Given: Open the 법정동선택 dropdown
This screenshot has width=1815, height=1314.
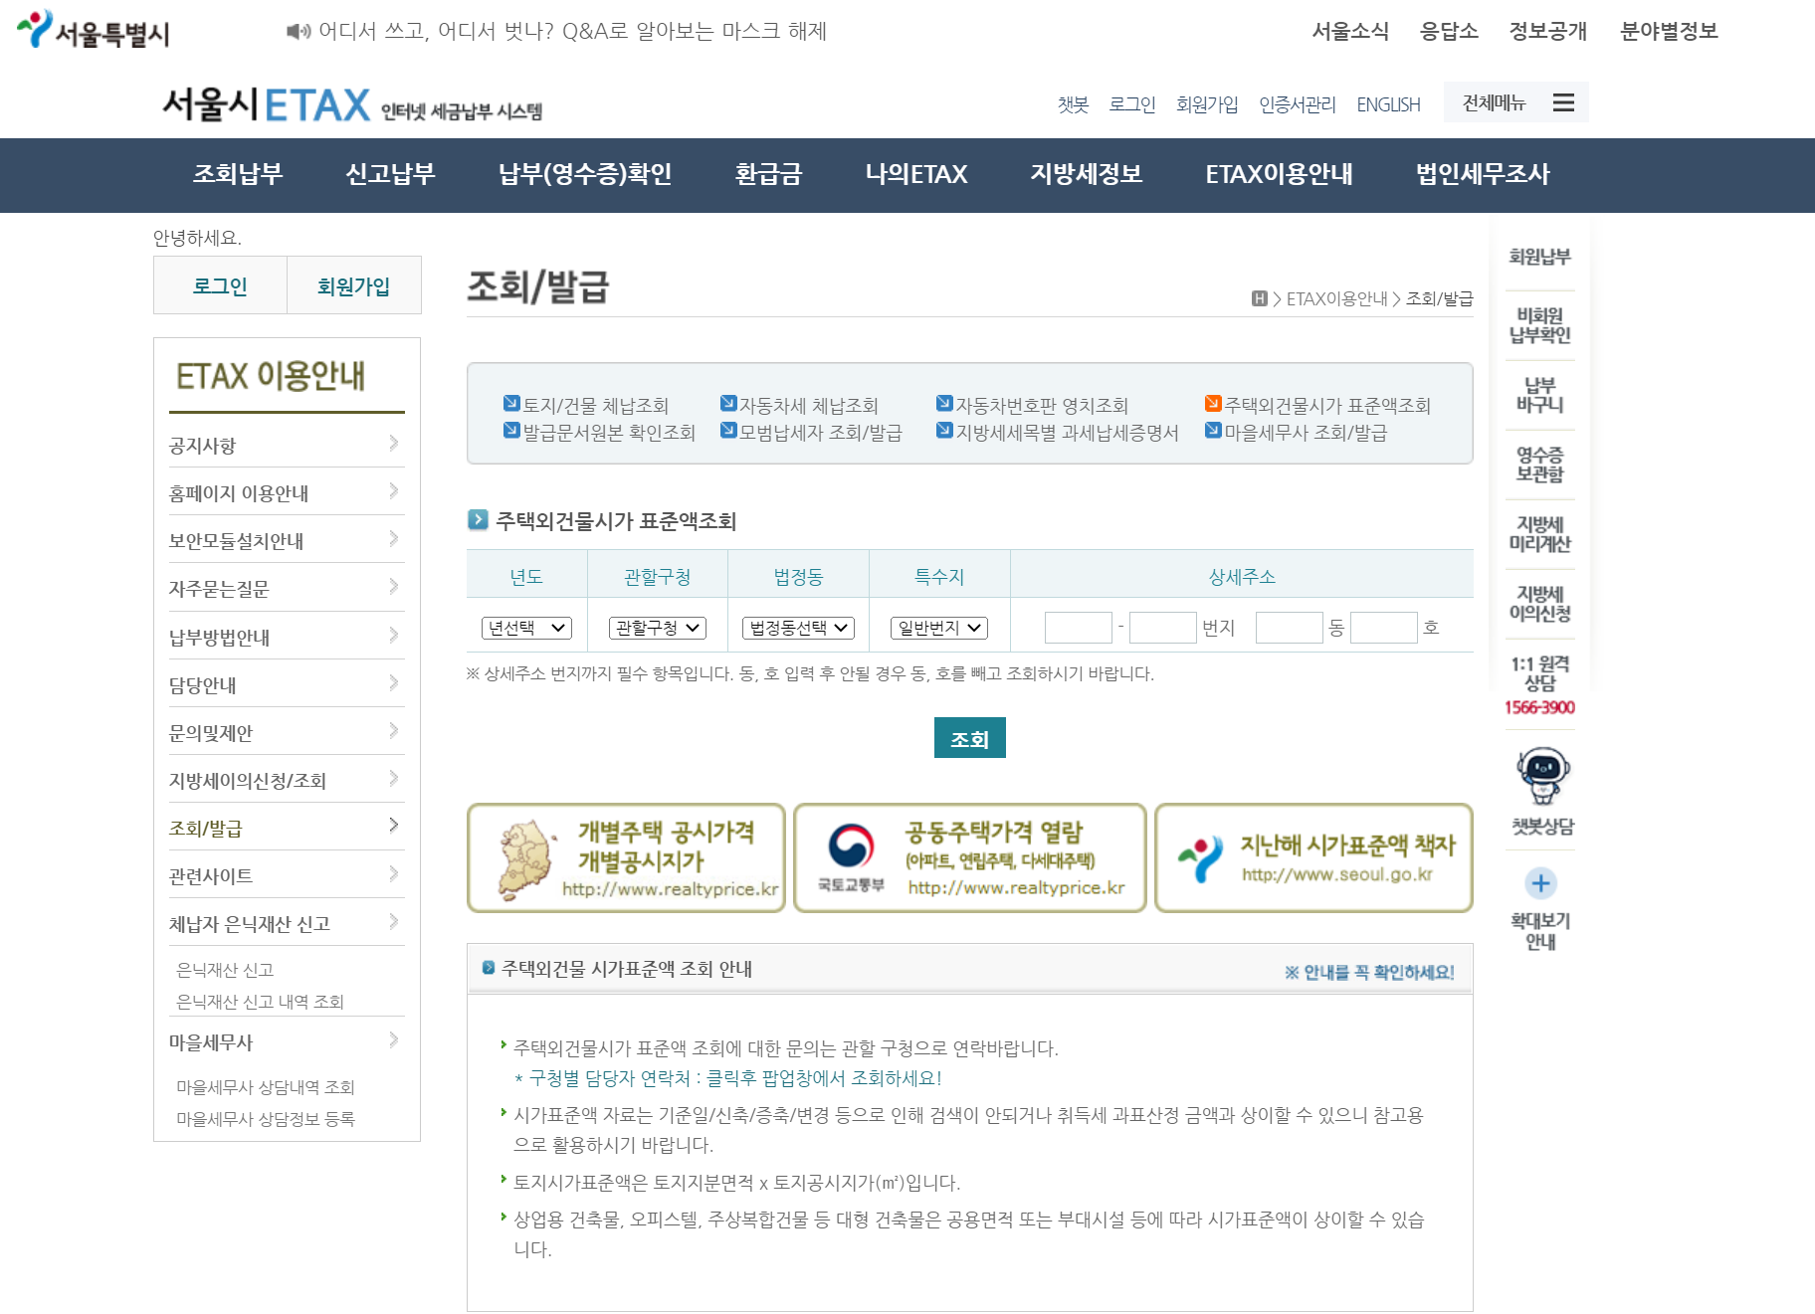Looking at the screenshot, I should pyautogui.click(x=798, y=628).
